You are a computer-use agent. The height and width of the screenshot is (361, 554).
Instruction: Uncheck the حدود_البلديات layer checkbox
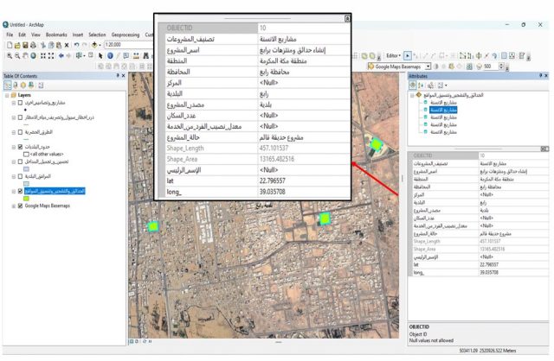pyautogui.click(x=19, y=147)
